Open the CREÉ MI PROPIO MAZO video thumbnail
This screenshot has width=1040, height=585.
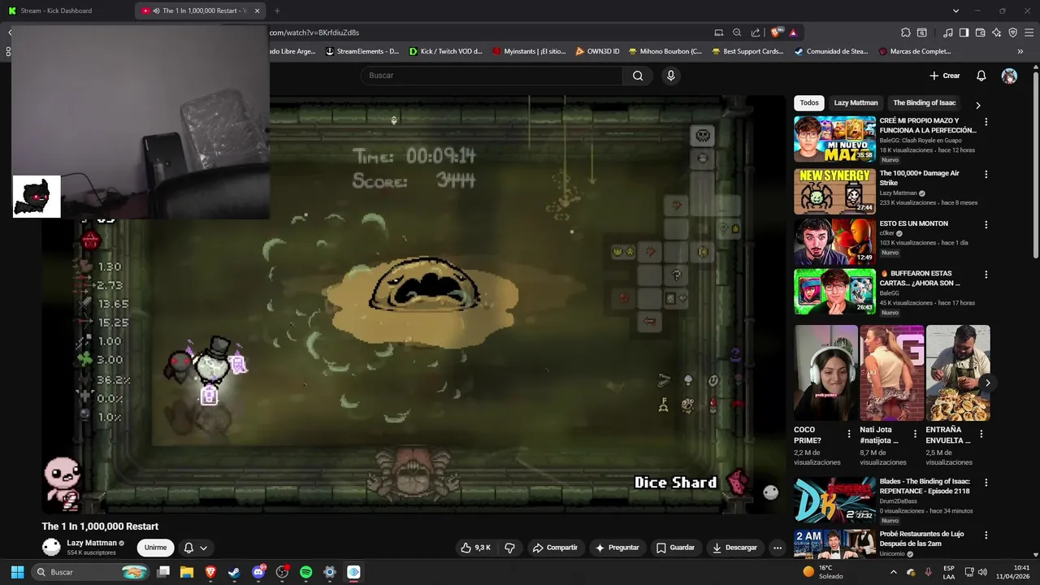[x=834, y=139]
